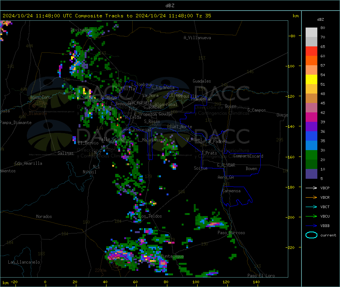
Task: Click the Aero_GA map label
Action: (226, 177)
